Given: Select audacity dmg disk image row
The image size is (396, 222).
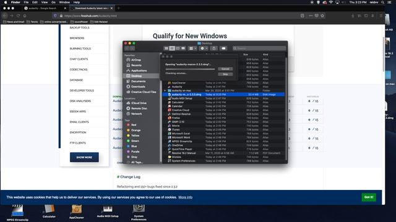Looking at the screenshot, I should (224, 94).
